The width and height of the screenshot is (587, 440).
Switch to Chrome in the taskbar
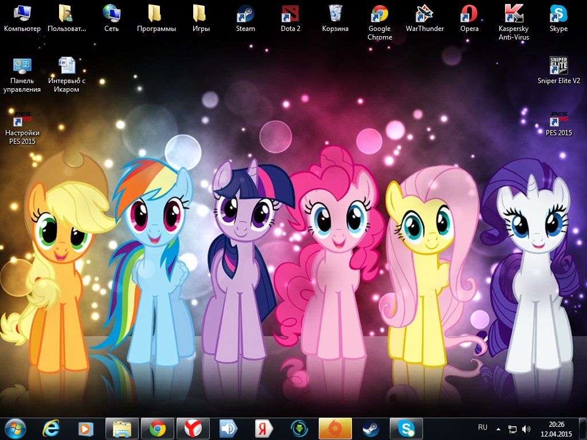[158, 429]
